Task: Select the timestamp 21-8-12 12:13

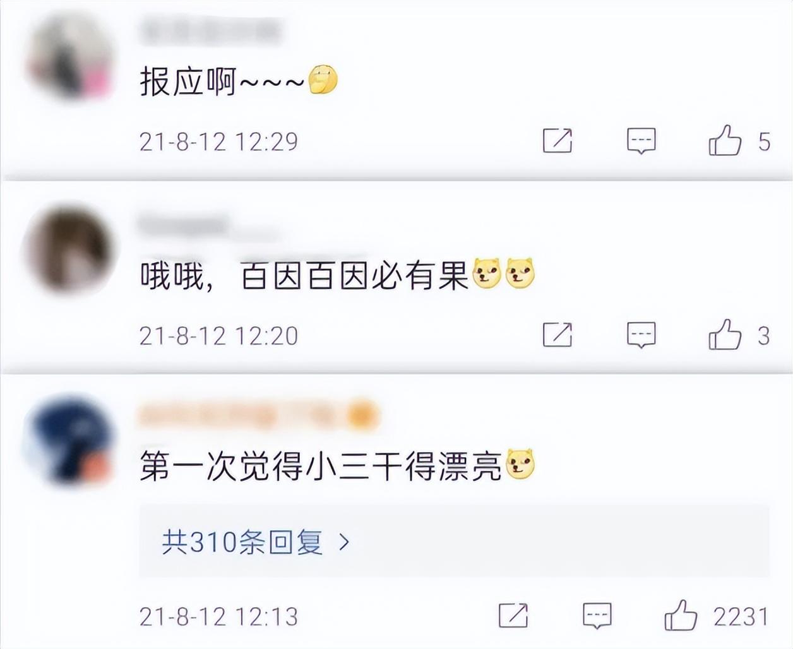Action: (218, 616)
